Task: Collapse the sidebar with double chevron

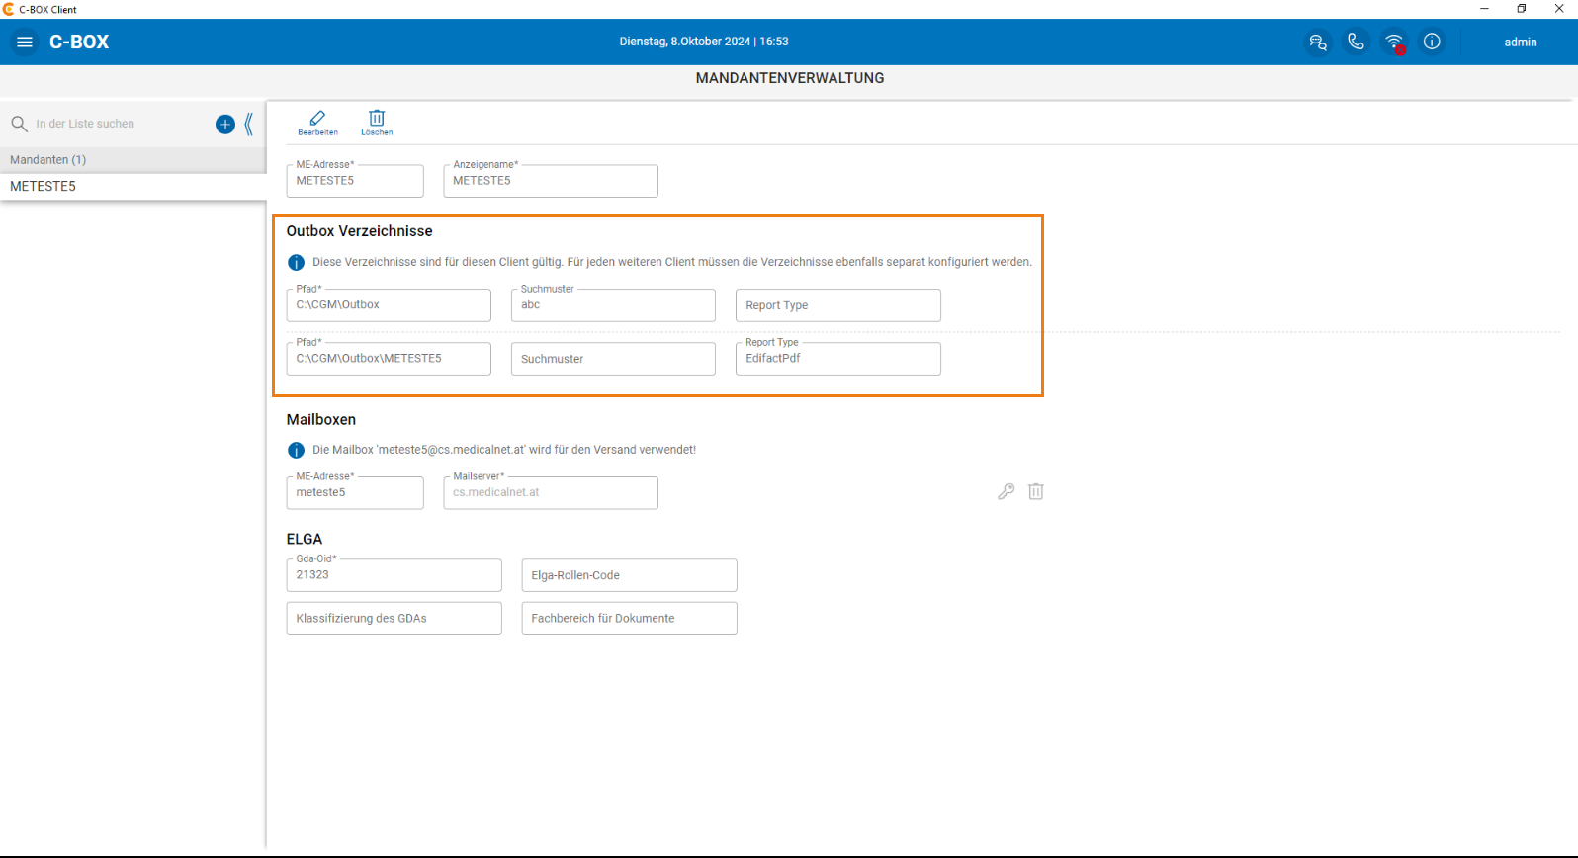Action: (249, 124)
